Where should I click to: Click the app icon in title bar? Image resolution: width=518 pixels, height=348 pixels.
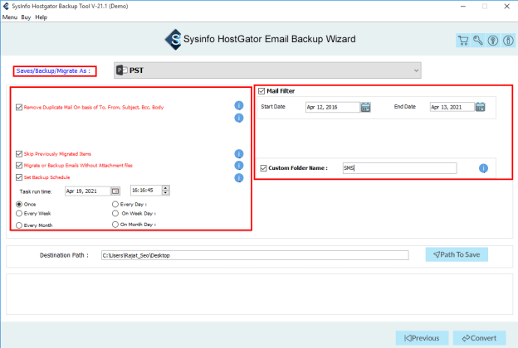pos(6,6)
